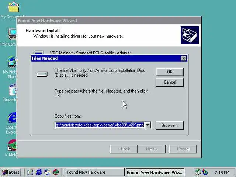The image size is (236, 177).
Task: Click the 'Hardware Install' heading text
Action: 42,31
